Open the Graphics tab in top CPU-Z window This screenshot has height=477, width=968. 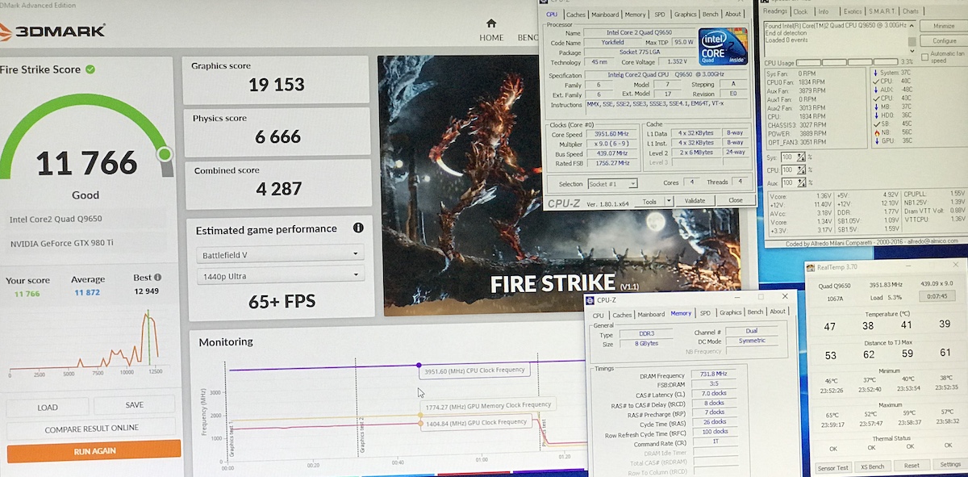[686, 15]
